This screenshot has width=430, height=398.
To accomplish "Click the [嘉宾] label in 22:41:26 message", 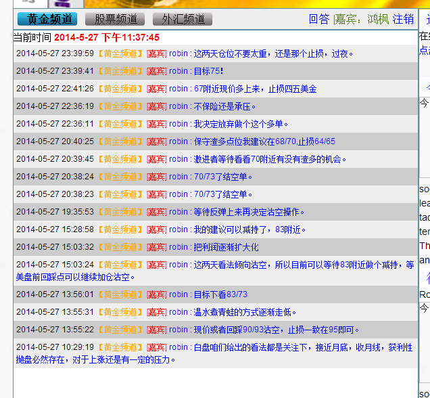I will (x=156, y=89).
